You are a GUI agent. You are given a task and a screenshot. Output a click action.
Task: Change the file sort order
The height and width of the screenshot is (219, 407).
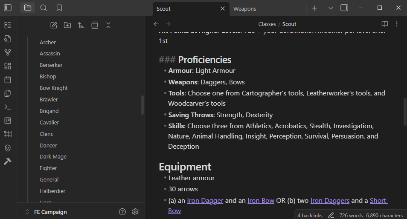[81, 25]
